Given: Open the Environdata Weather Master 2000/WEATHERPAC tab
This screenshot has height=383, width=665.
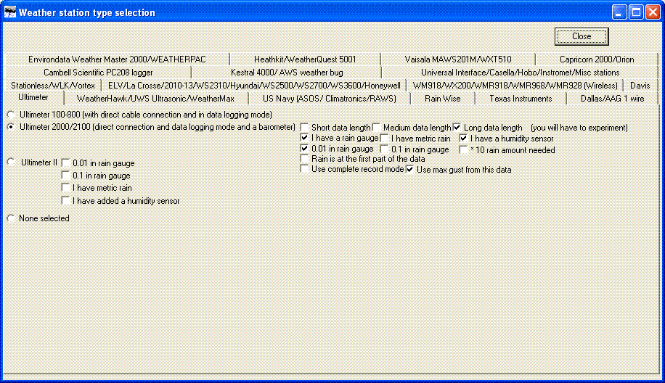Looking at the screenshot, I should [x=117, y=59].
